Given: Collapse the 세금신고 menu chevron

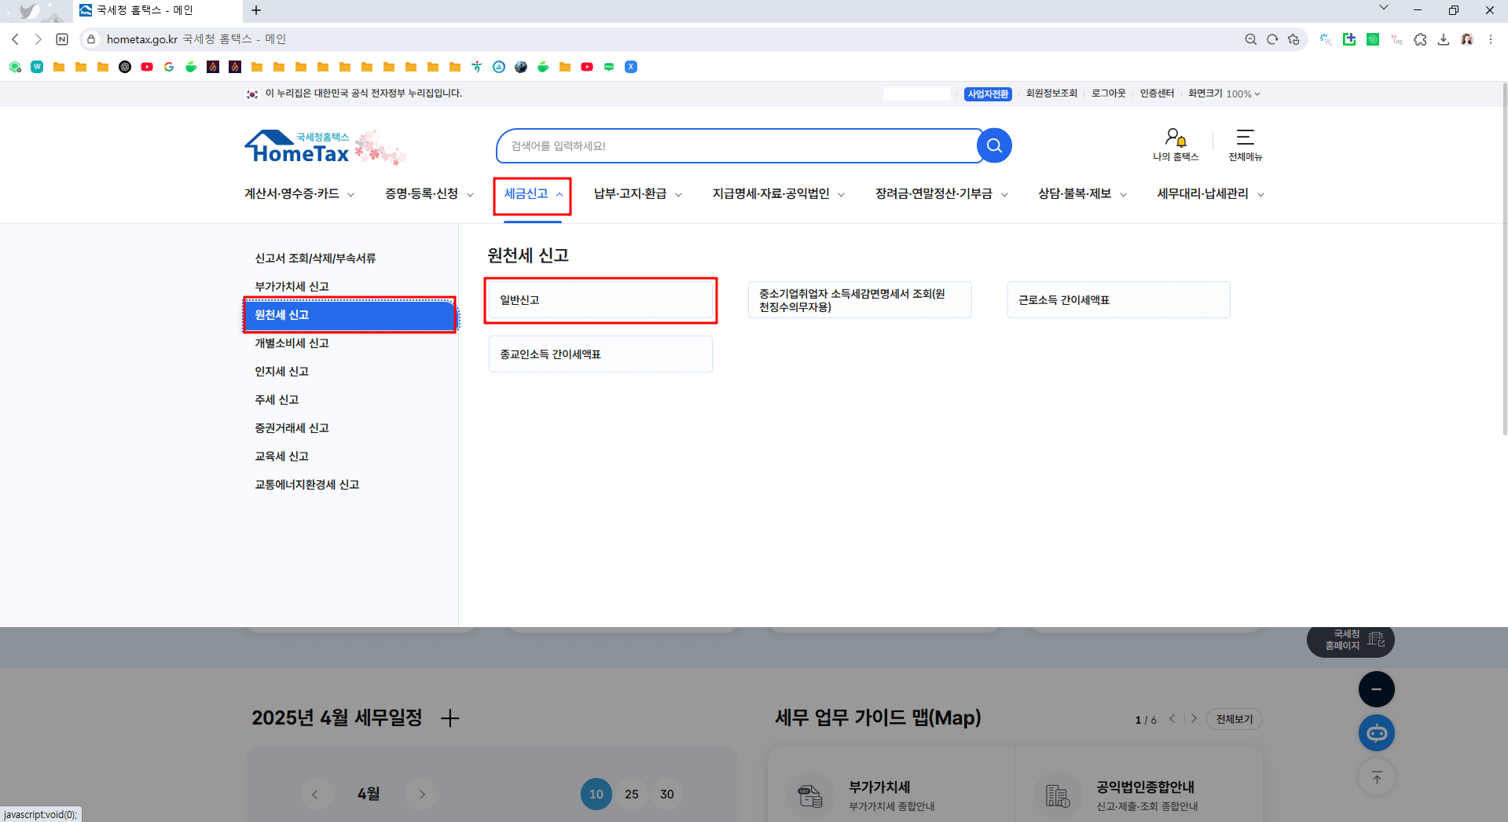Looking at the screenshot, I should [560, 193].
